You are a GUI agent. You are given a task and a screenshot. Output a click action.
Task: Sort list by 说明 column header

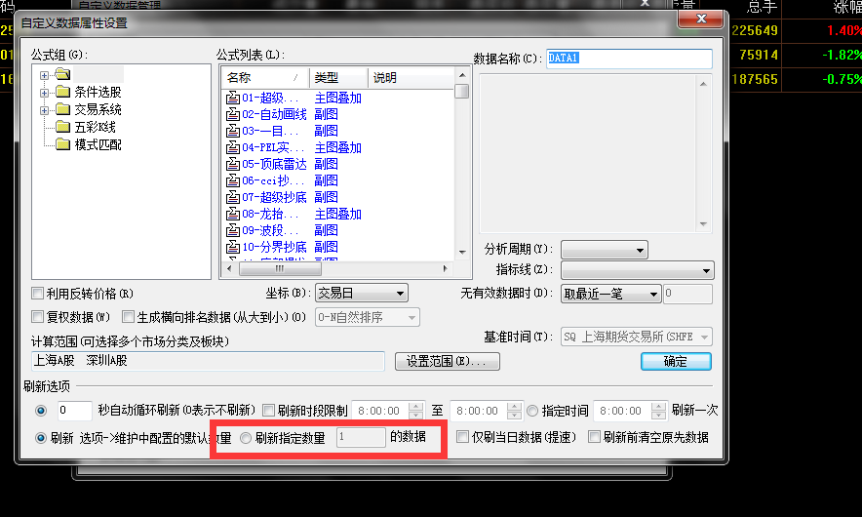(x=411, y=78)
